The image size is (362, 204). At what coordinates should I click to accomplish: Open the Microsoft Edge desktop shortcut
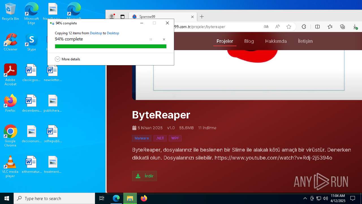click(31, 14)
